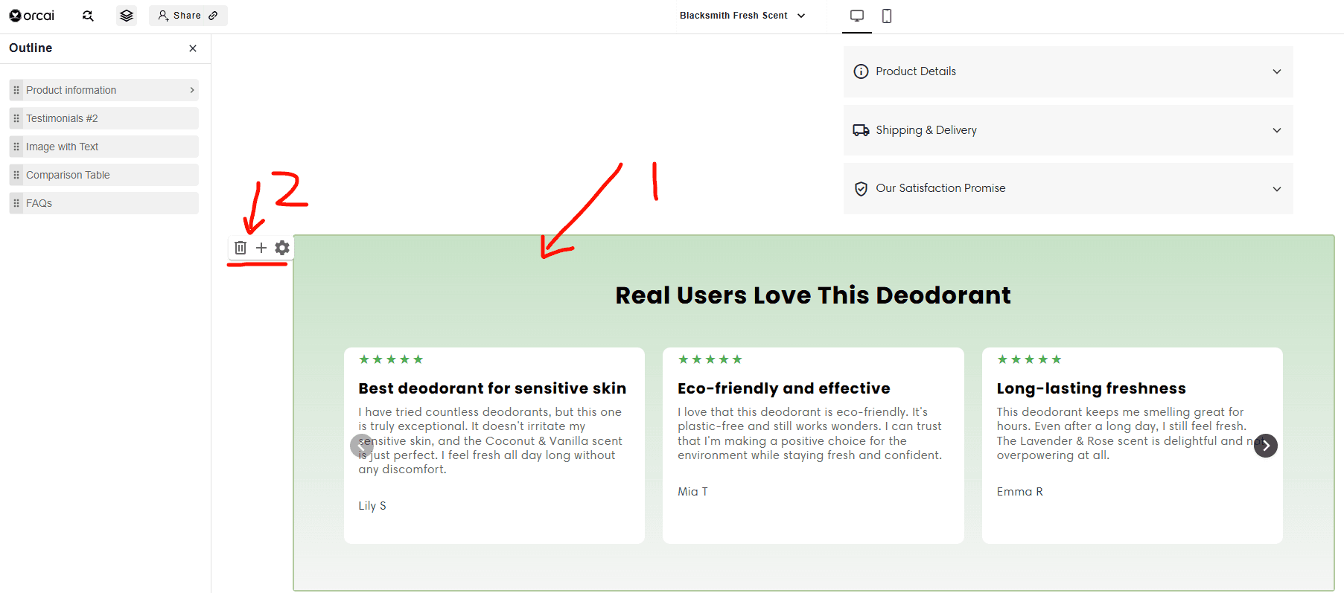Expand Product information chevron
The width and height of the screenshot is (1344, 593).
192,90
